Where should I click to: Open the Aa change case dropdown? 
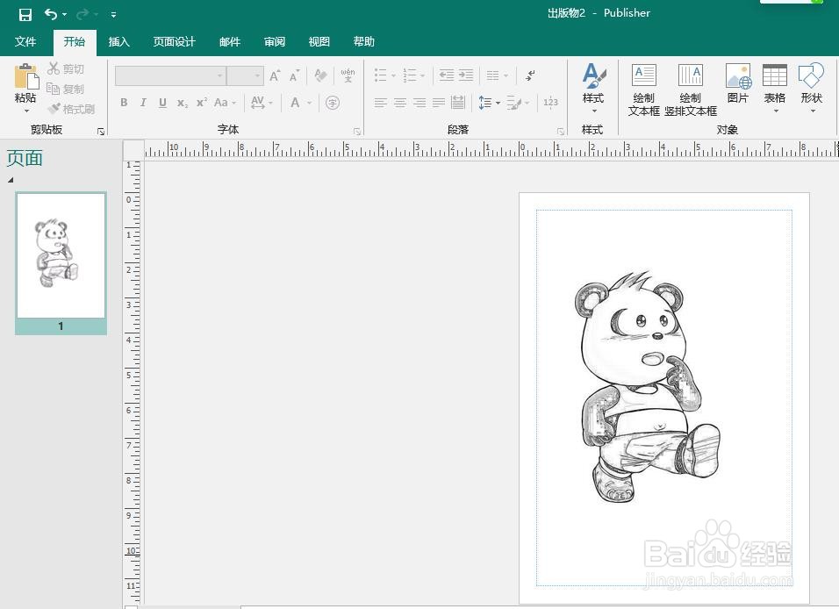(x=225, y=102)
